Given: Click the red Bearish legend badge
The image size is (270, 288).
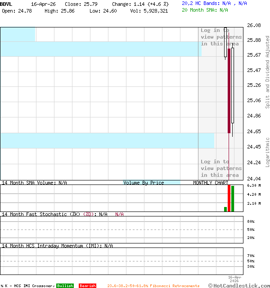Looking at the screenshot, I should 87,286.
